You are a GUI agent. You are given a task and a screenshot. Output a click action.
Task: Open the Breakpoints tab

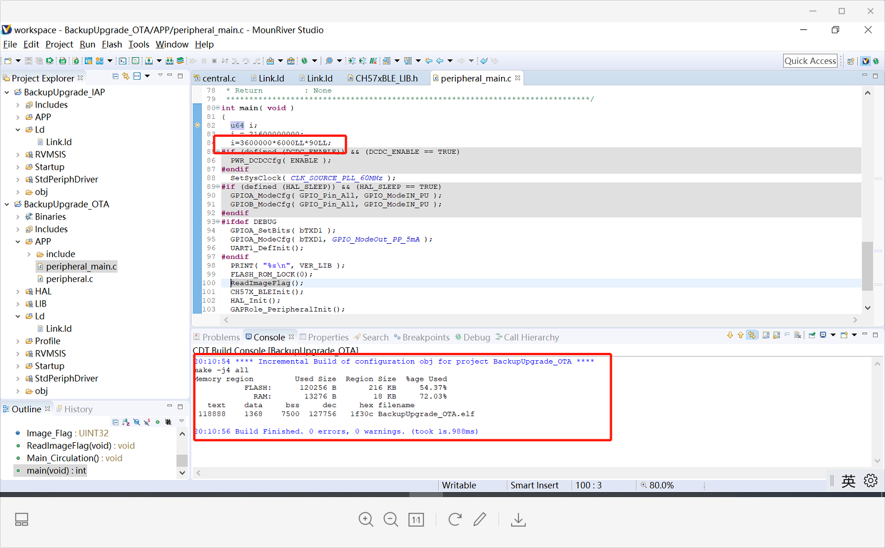[422, 337]
